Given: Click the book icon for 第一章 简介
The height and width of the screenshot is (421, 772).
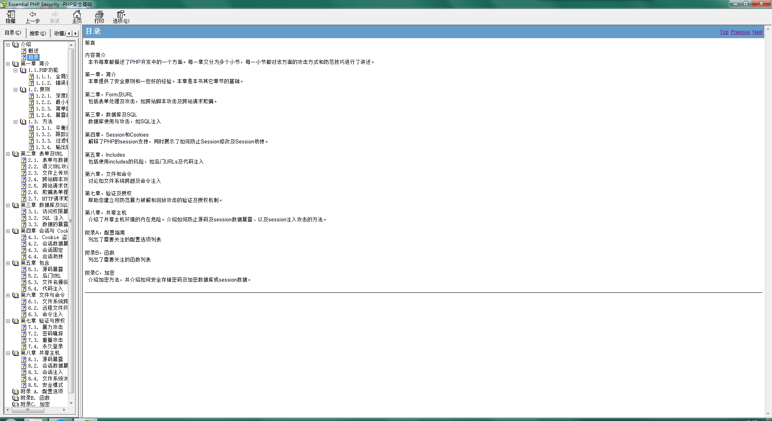Looking at the screenshot, I should pyautogui.click(x=16, y=64).
